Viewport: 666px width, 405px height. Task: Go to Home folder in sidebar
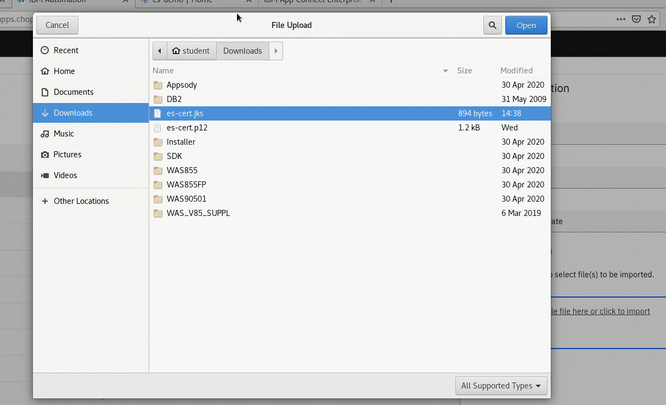pos(64,71)
